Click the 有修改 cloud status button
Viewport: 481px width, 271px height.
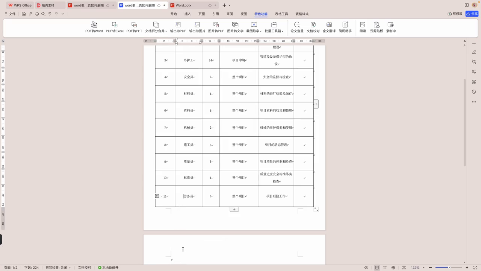(455, 14)
